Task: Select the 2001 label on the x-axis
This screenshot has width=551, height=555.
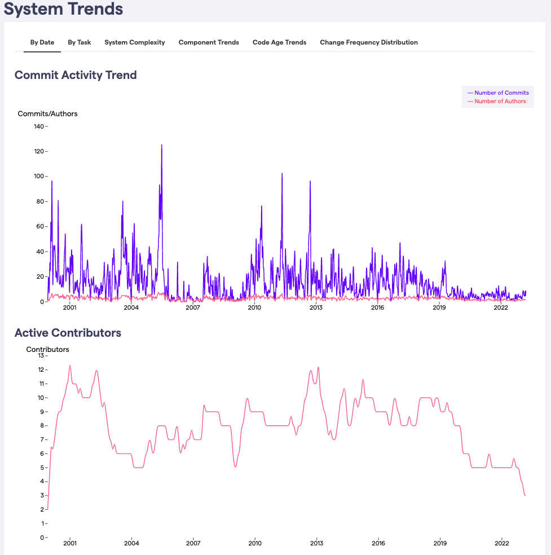Action: [x=69, y=309]
